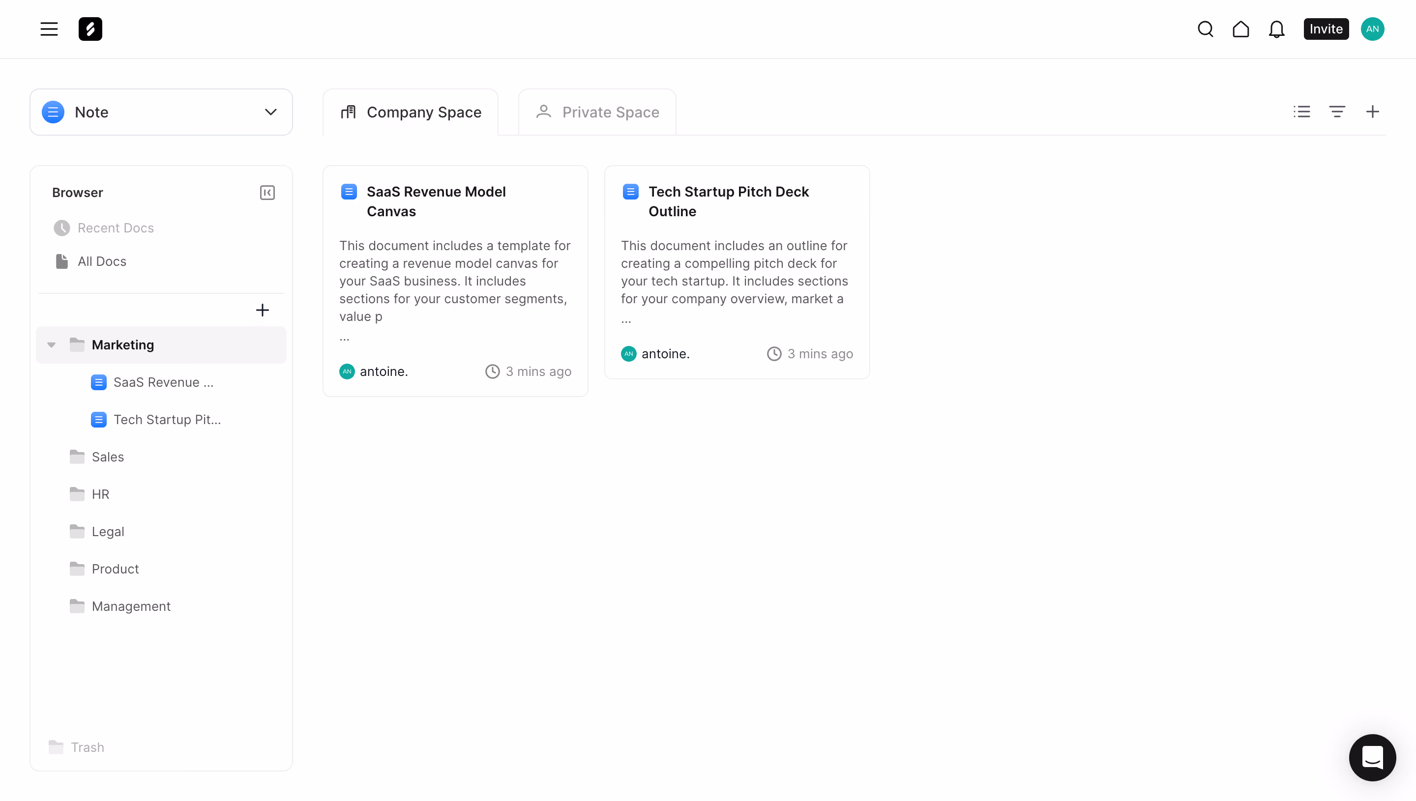Switch to Private Space tab
This screenshot has height=801, width=1416.
point(597,112)
